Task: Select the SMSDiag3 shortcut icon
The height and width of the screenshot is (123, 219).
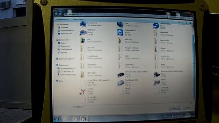Action: [x=83, y=32]
